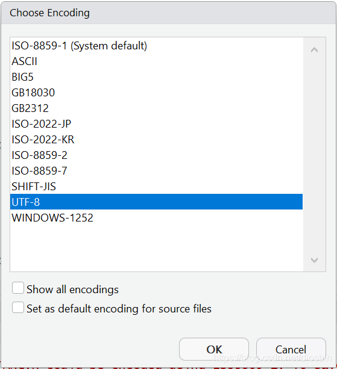337x369 pixels.
Task: Click the empty area below WINDOWS-1252
Action: click(157, 248)
